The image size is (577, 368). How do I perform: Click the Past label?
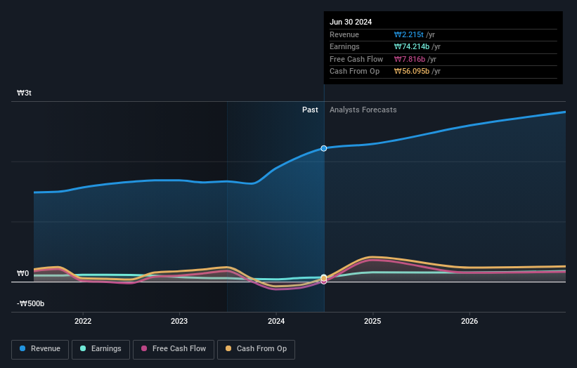click(310, 110)
